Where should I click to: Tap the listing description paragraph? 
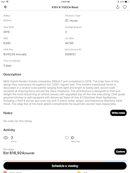tap(64, 93)
